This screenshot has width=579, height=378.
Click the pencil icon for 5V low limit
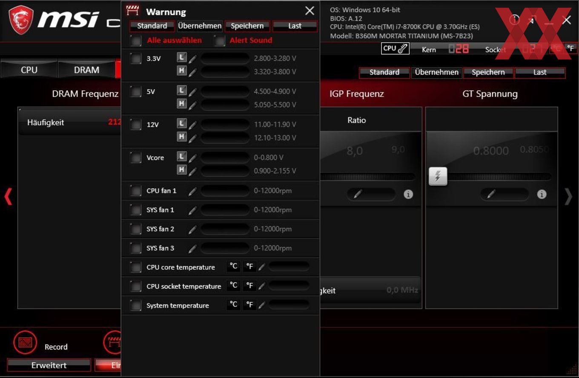193,92
